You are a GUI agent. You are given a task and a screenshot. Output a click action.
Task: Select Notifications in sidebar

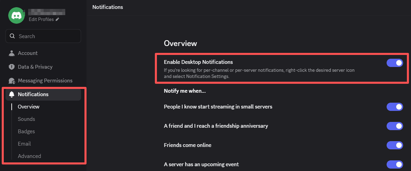(x=43, y=94)
